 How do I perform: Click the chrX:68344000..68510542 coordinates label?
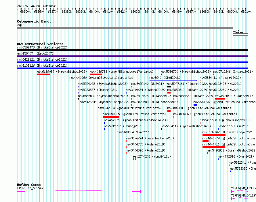(x=37, y=6)
